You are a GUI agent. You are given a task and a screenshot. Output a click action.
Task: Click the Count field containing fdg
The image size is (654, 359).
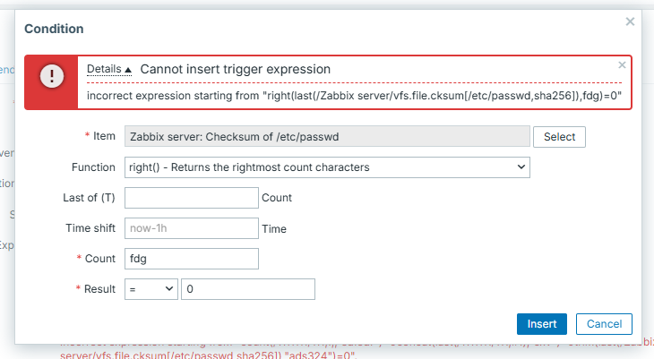pos(192,259)
